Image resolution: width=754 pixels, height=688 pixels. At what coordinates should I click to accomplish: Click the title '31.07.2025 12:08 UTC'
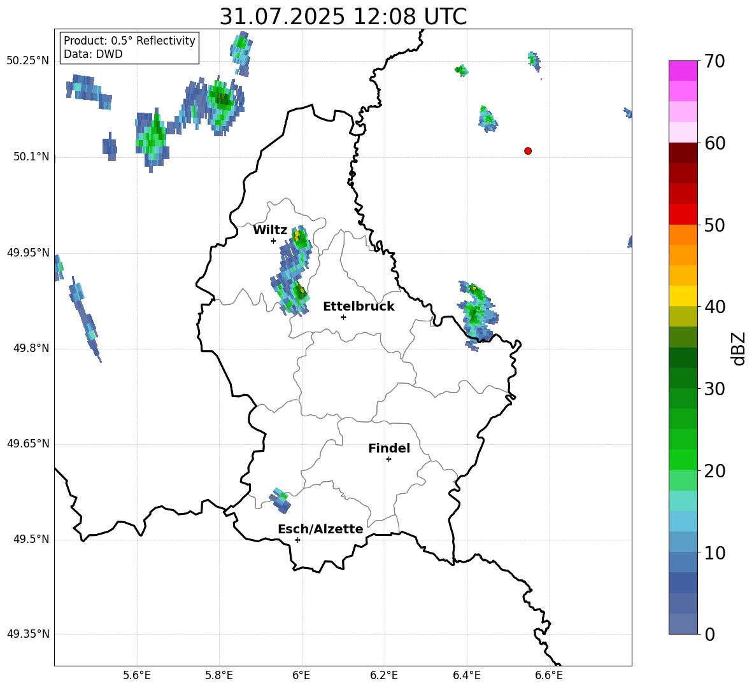[343, 17]
